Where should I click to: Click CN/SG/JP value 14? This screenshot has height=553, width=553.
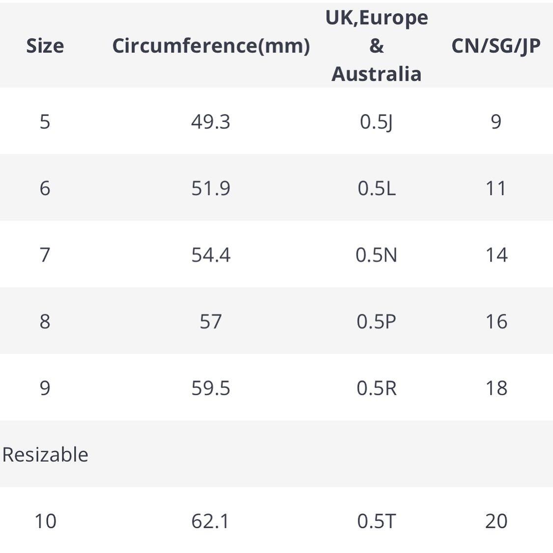(x=495, y=255)
